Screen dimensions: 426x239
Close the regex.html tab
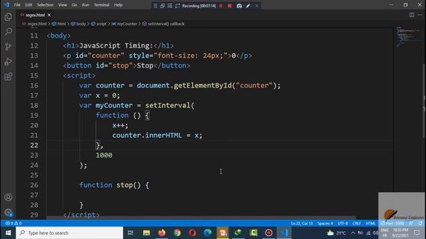(x=49, y=15)
